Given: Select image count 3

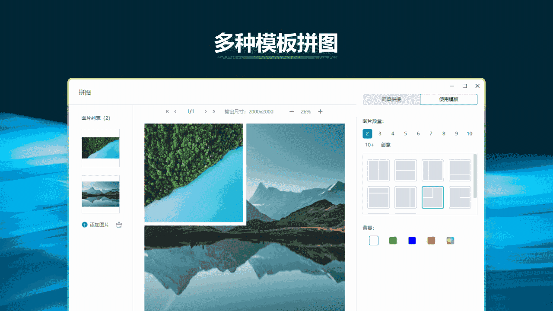Looking at the screenshot, I should point(380,133).
